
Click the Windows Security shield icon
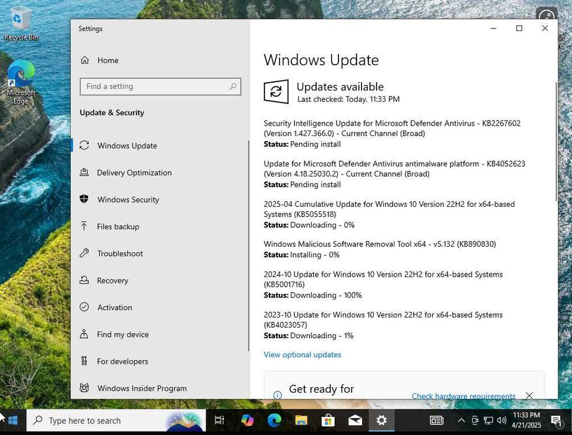click(x=84, y=199)
